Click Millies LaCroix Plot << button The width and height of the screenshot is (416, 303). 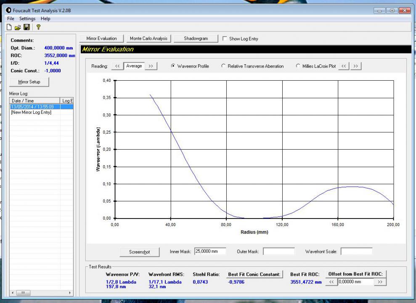tap(344, 66)
